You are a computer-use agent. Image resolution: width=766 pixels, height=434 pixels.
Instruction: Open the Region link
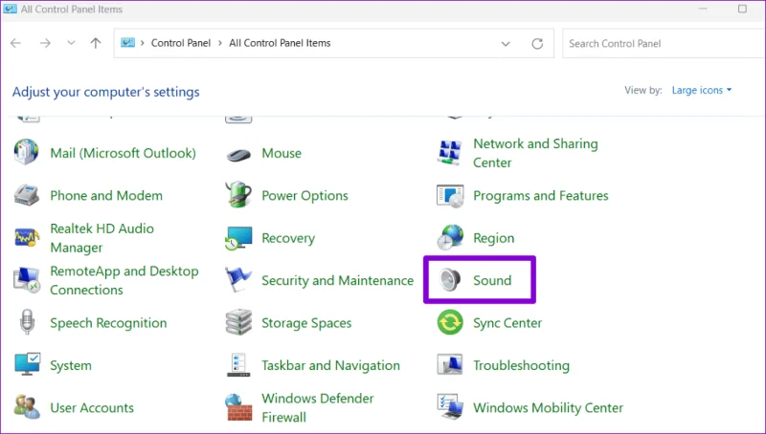(x=493, y=238)
